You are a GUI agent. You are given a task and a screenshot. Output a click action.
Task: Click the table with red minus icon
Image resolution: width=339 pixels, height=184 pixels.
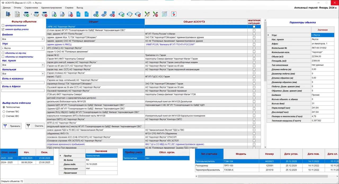pos(44,14)
